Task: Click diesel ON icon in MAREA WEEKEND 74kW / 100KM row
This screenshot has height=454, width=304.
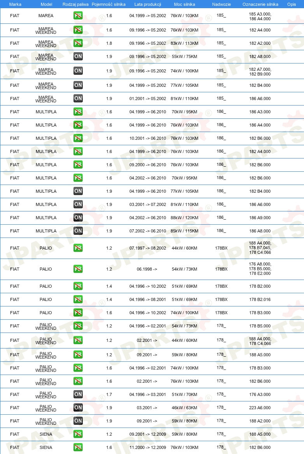Action: [78, 70]
